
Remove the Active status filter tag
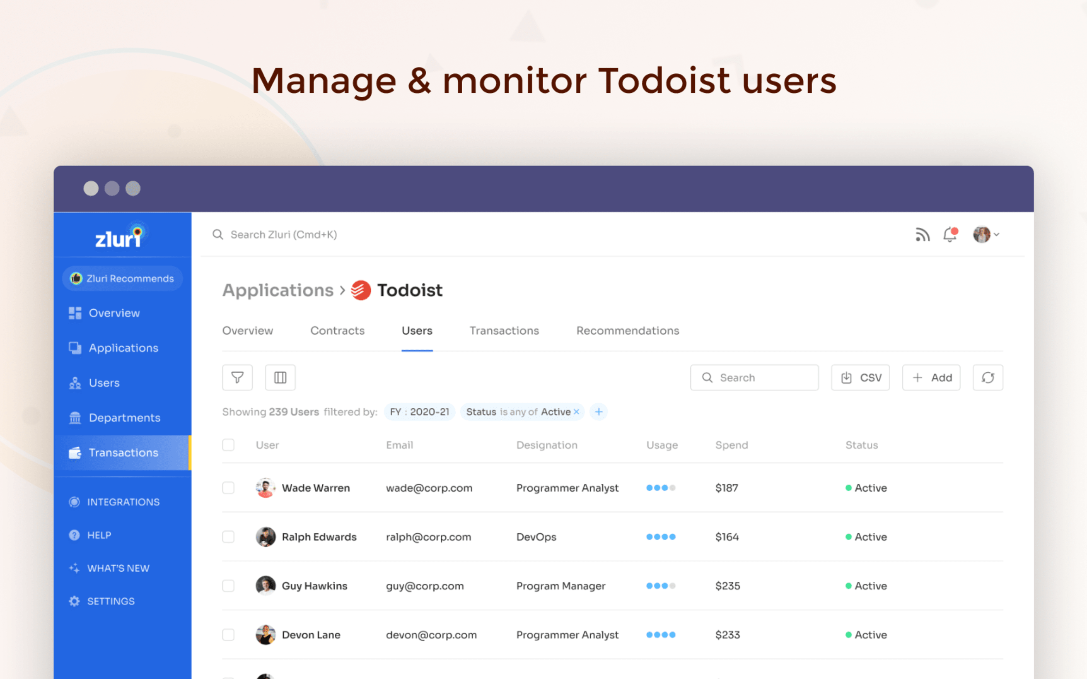[577, 412]
